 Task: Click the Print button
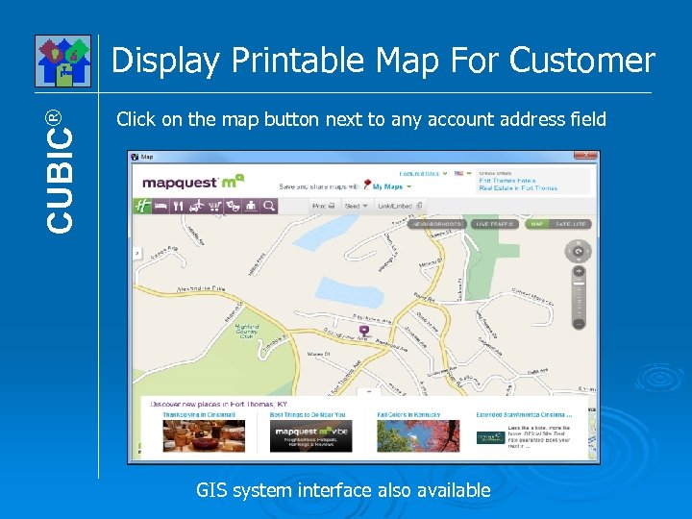[x=324, y=206]
